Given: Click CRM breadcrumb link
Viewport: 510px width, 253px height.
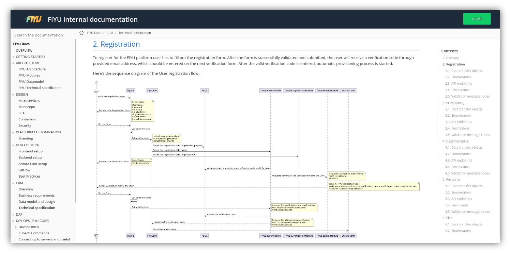Looking at the screenshot, I should tap(110, 33).
